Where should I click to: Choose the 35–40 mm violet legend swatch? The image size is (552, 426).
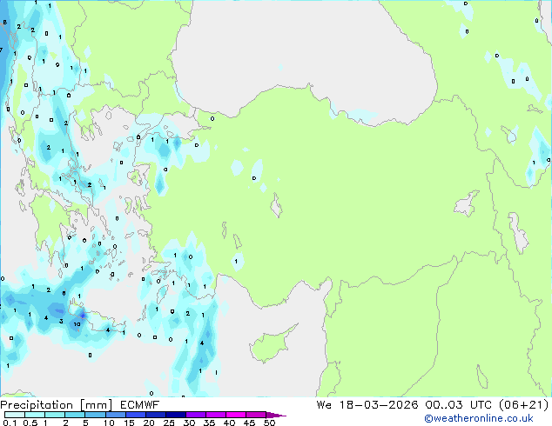coord(216,415)
